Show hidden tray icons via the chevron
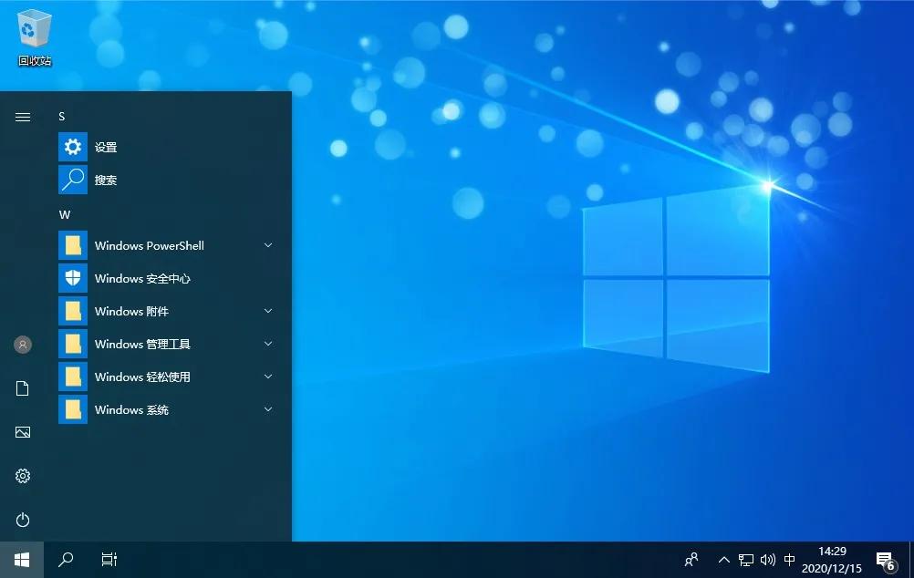Viewport: 914px width, 578px height. pos(723,559)
